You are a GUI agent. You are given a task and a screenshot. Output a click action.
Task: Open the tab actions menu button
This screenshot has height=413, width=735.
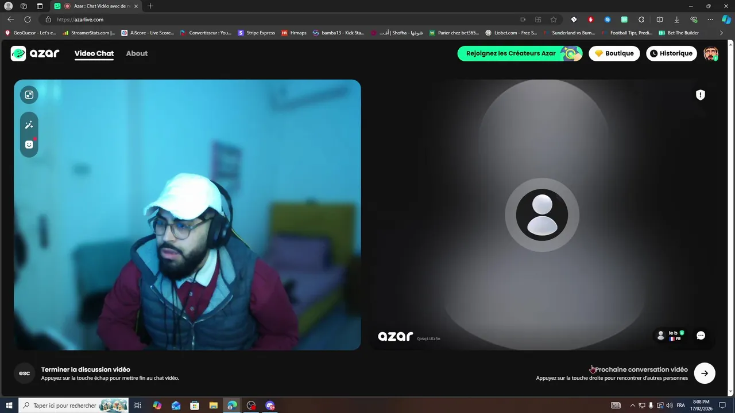[x=40, y=6]
